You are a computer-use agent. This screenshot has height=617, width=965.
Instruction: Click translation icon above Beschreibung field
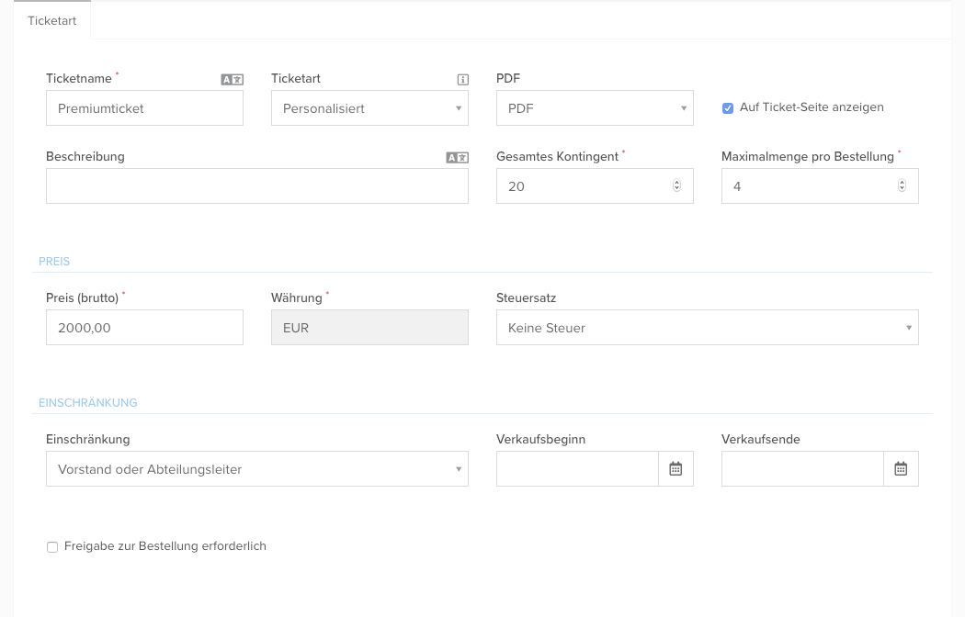coord(457,158)
